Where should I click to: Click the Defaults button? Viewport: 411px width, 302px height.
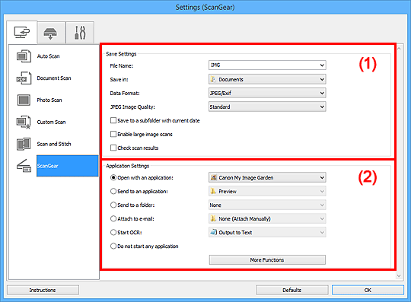(292, 290)
